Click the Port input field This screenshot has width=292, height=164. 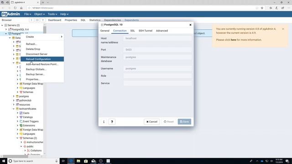pyautogui.click(x=157, y=50)
